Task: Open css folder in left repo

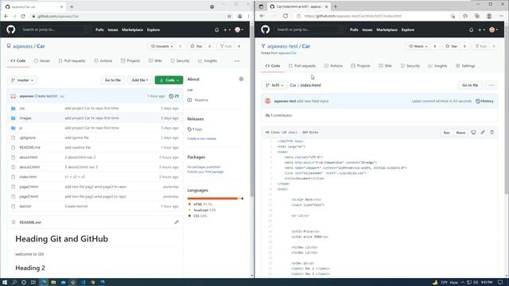Action: pyautogui.click(x=22, y=108)
